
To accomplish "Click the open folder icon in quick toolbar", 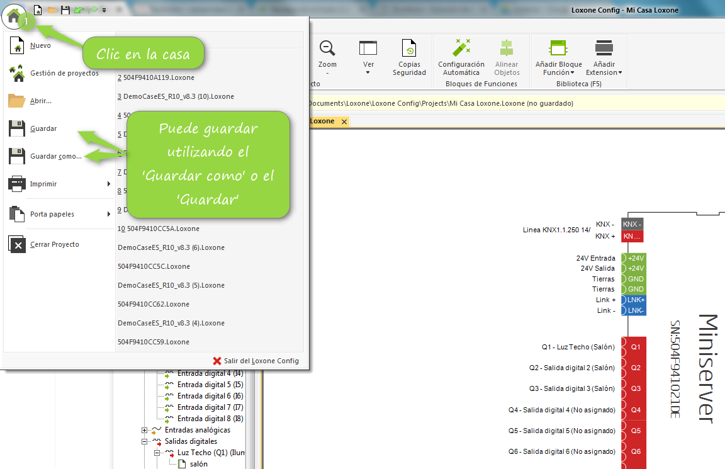I will click(x=52, y=10).
